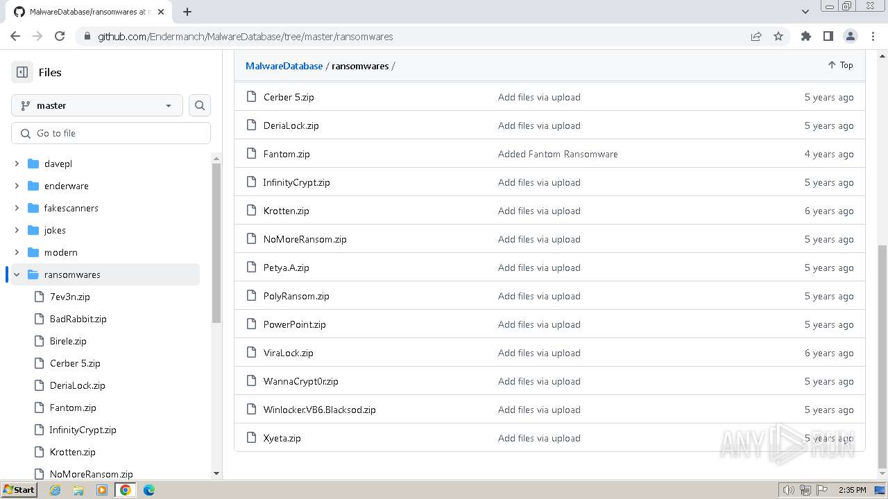The height and width of the screenshot is (499, 888).
Task: Select BadRabbit.zip in file tree
Action: [78, 319]
